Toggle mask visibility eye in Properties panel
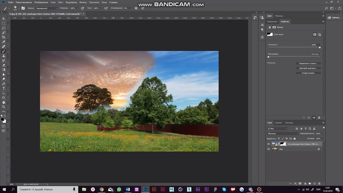 click(314, 118)
